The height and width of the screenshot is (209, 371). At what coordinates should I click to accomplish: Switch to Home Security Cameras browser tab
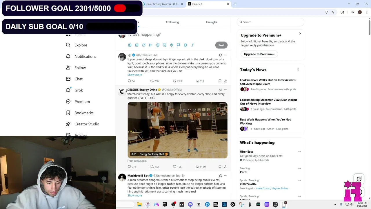pos(162,4)
